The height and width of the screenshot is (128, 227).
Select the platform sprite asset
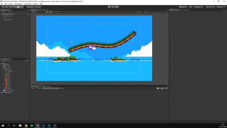click(9, 71)
